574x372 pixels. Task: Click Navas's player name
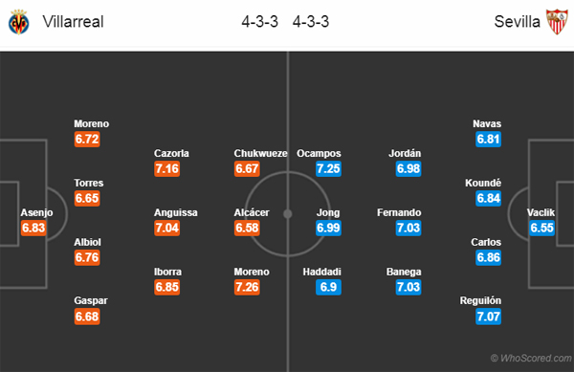(x=487, y=123)
